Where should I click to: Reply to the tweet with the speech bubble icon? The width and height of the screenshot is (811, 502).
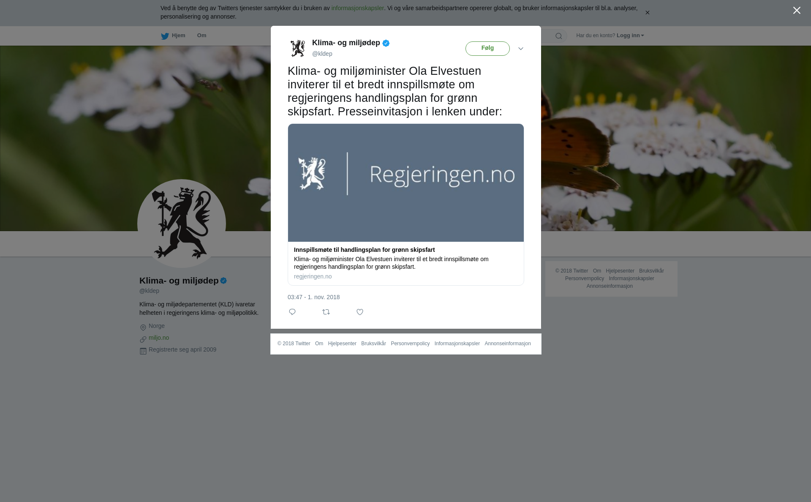[292, 312]
